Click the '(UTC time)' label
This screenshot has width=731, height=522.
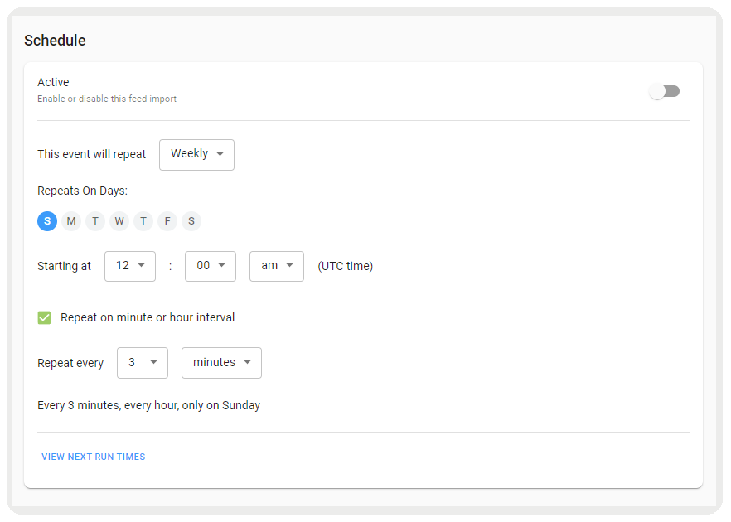(x=346, y=266)
